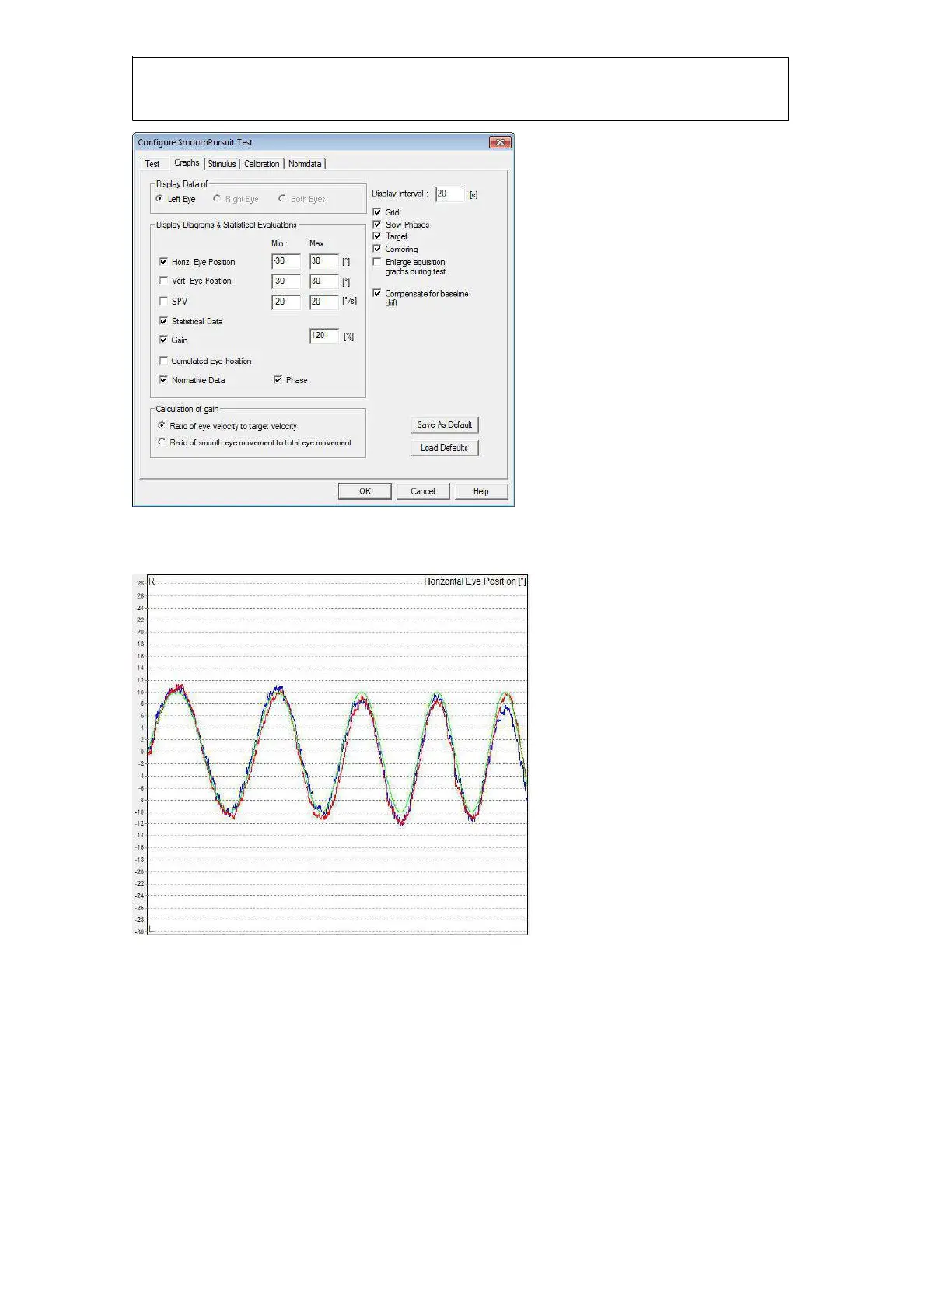Toggle the Centering checkbox

(x=377, y=249)
